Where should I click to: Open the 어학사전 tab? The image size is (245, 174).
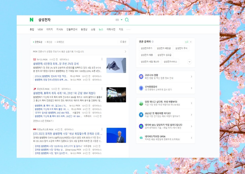point(111,29)
